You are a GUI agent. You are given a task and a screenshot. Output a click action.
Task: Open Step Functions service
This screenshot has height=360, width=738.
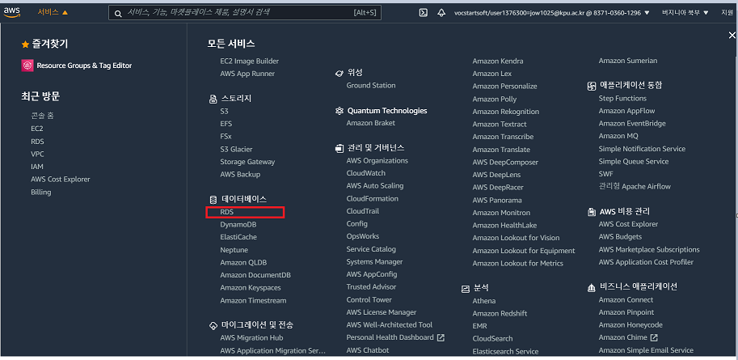[622, 99]
